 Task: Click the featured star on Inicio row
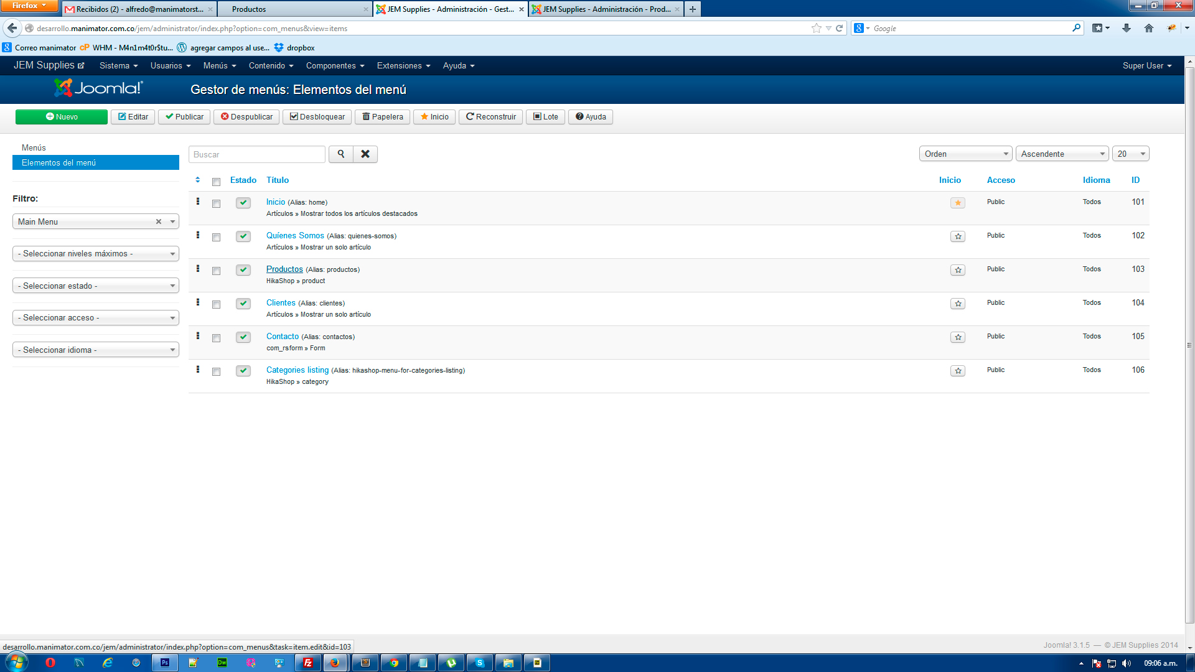tap(957, 203)
